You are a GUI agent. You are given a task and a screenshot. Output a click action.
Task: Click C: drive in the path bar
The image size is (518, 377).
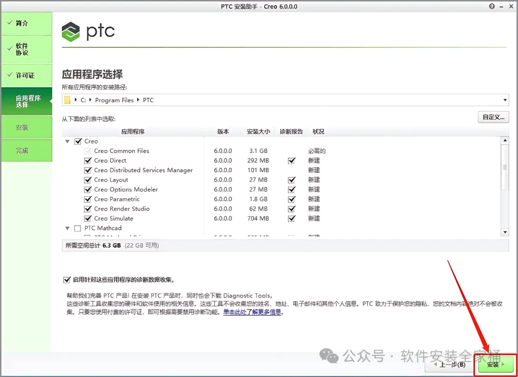click(83, 100)
